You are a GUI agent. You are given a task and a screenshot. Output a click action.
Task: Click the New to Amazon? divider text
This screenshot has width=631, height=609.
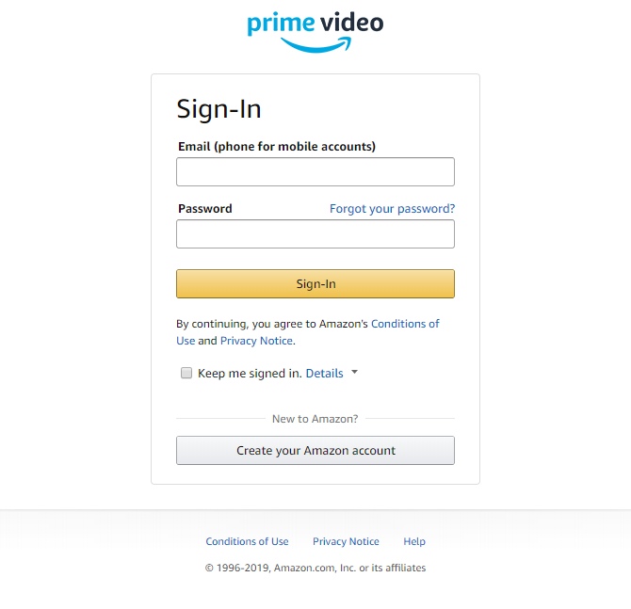pyautogui.click(x=315, y=419)
